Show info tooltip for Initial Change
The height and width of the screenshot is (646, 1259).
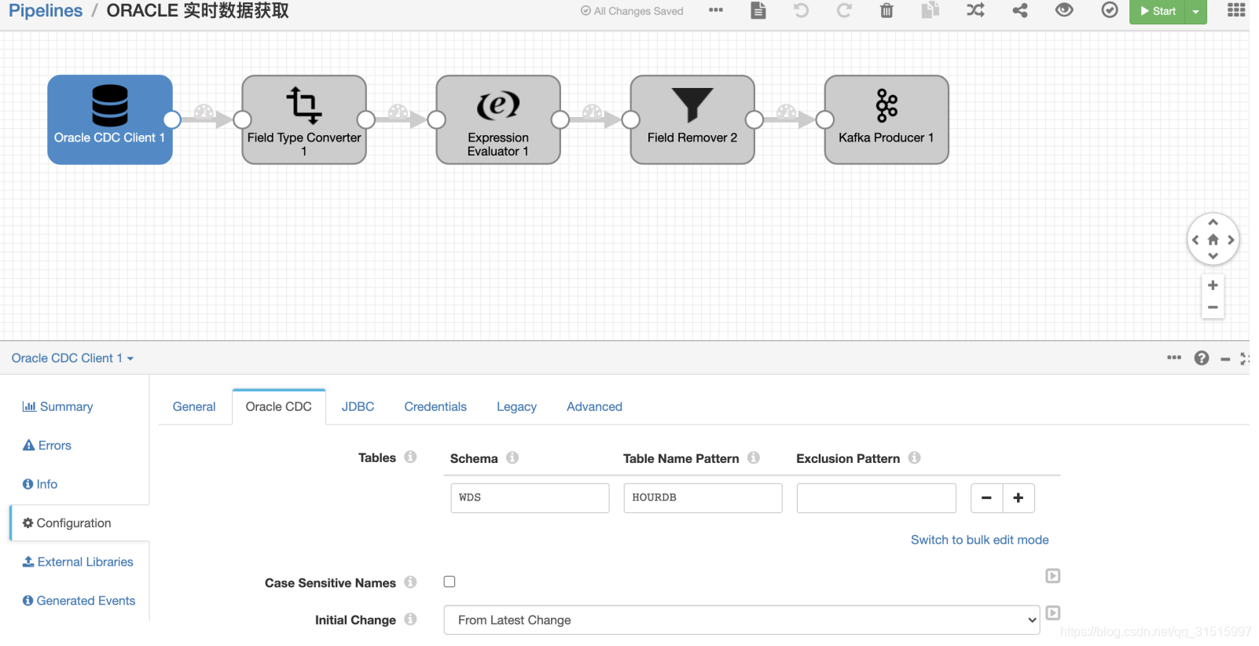410,619
